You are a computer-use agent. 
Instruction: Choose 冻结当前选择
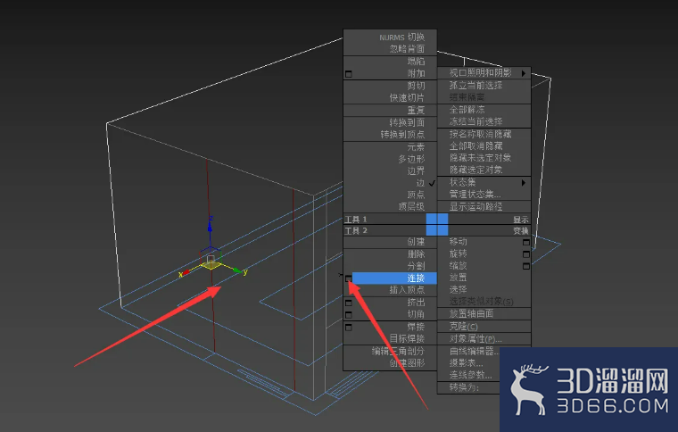click(475, 121)
